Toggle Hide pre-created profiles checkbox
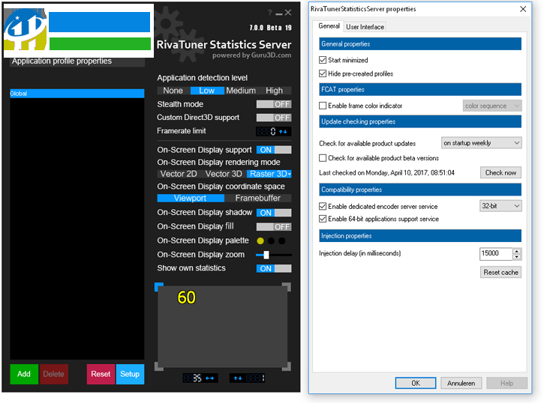The image size is (544, 403). [323, 73]
